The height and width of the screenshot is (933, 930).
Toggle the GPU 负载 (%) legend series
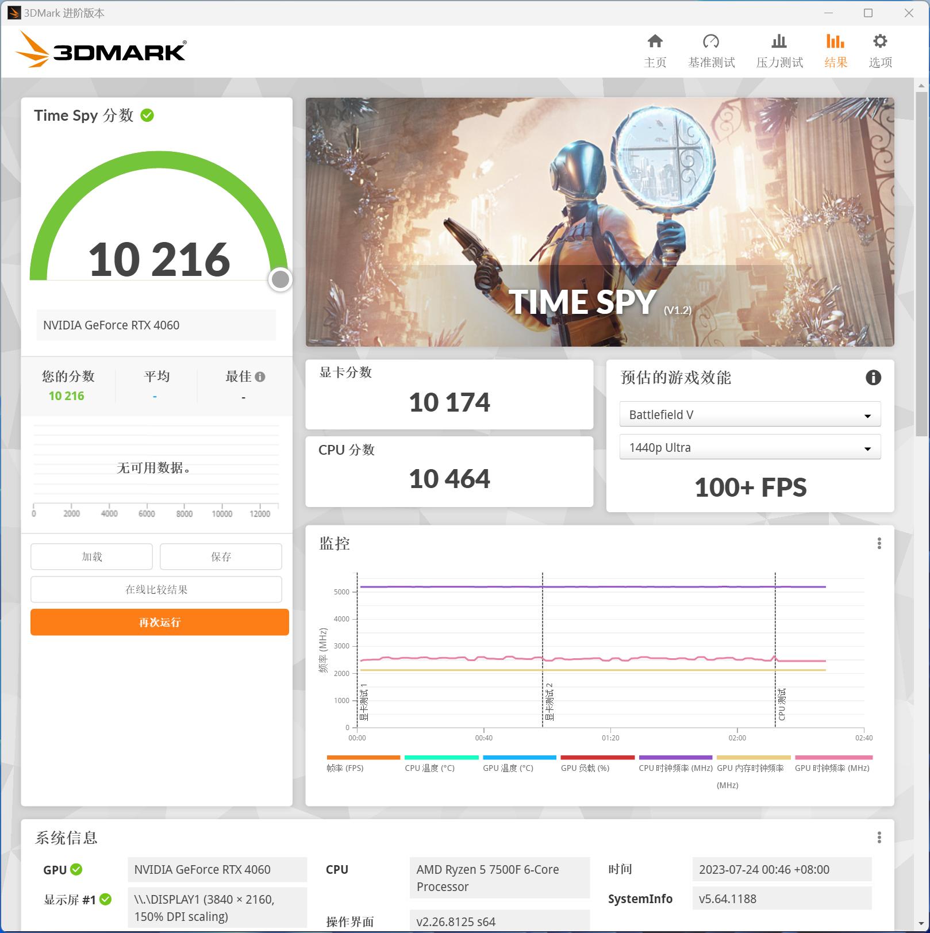pos(597,763)
